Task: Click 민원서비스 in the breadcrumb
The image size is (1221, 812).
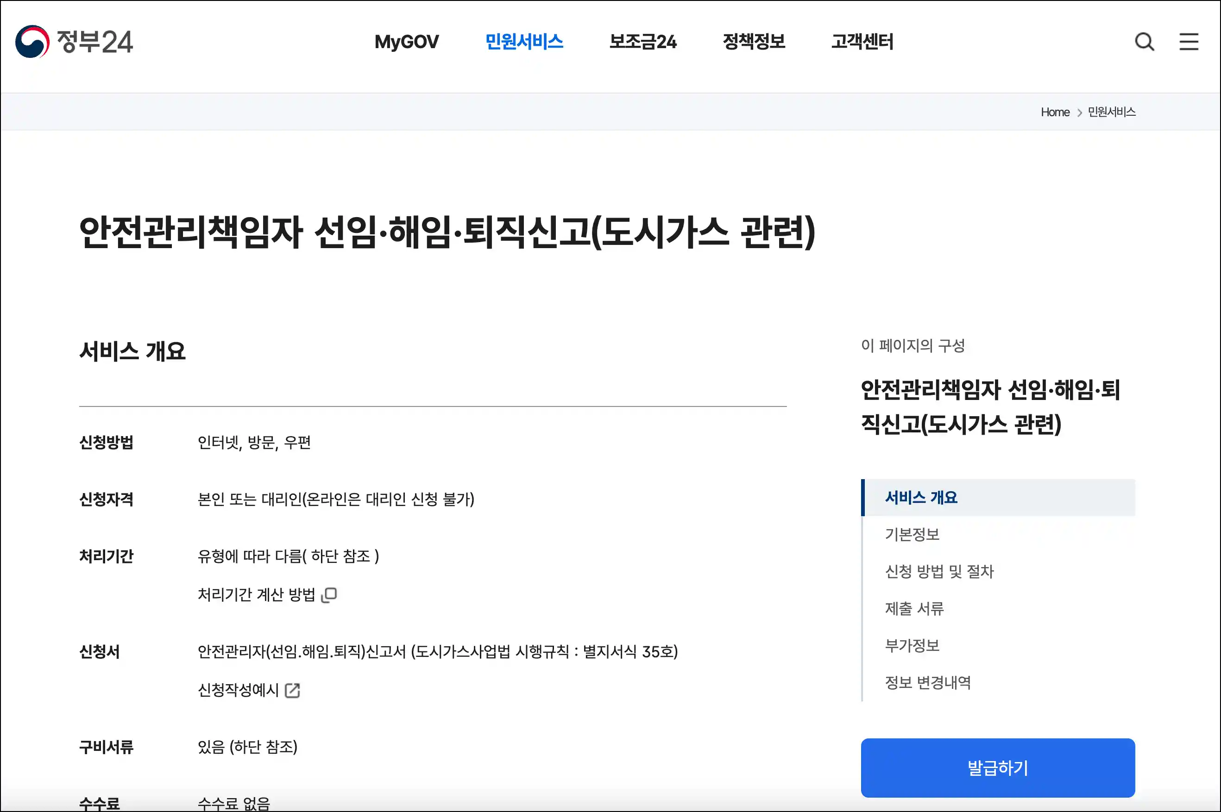Action: (x=1112, y=112)
